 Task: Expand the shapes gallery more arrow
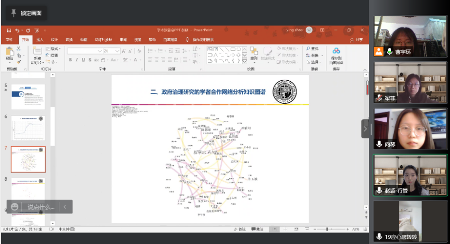[x=244, y=61]
